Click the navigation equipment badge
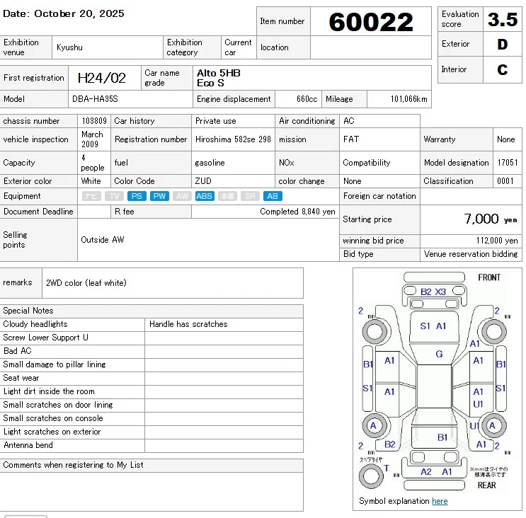The image size is (526, 518). 91,196
